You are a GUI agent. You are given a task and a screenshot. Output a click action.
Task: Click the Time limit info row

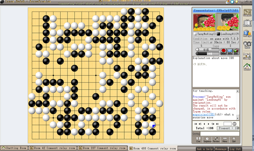tap(216, 42)
